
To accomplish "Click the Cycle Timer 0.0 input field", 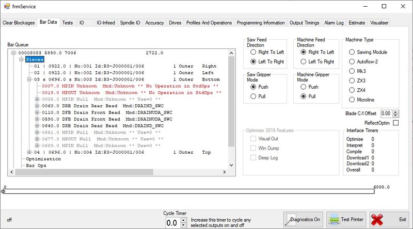I will click(x=173, y=223).
